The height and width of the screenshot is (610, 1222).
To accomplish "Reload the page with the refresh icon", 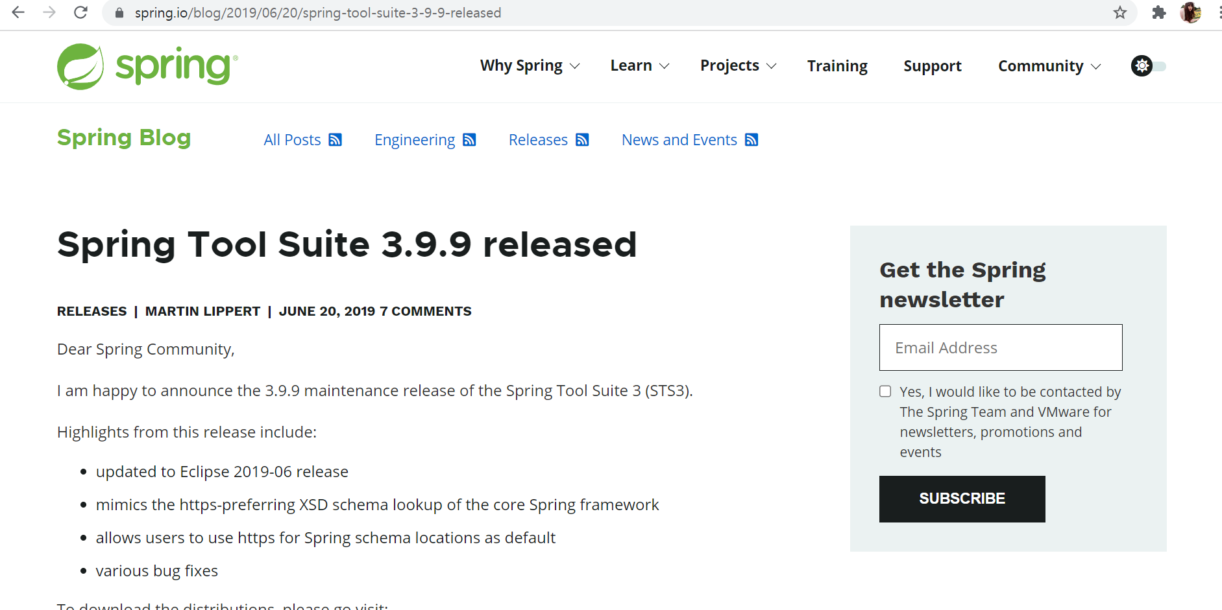I will pos(80,12).
